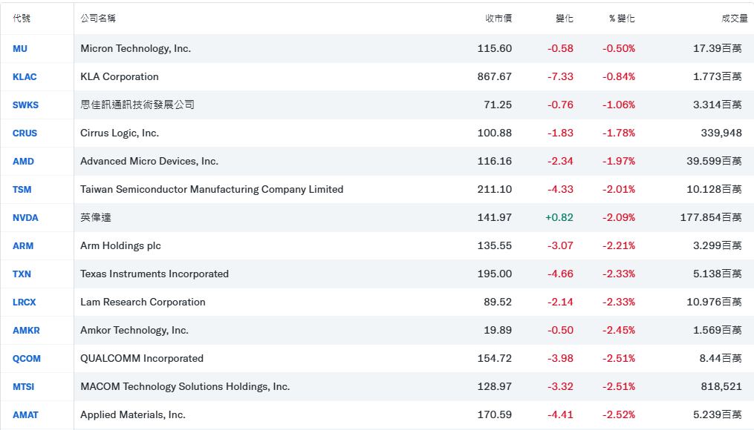Select the MTSI ticker link
This screenshot has width=754, height=430.
[x=24, y=387]
